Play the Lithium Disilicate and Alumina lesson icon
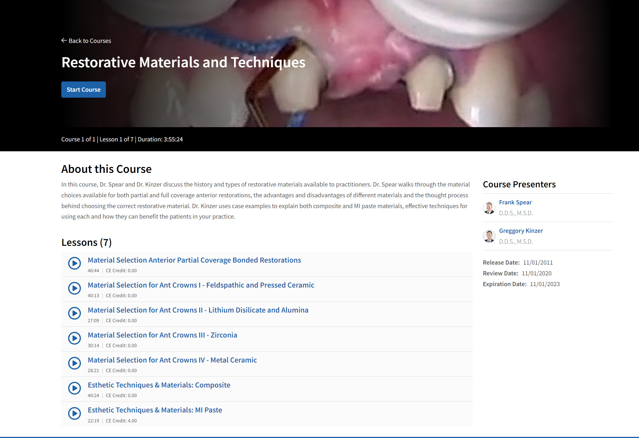This screenshot has width=639, height=438. (x=75, y=313)
